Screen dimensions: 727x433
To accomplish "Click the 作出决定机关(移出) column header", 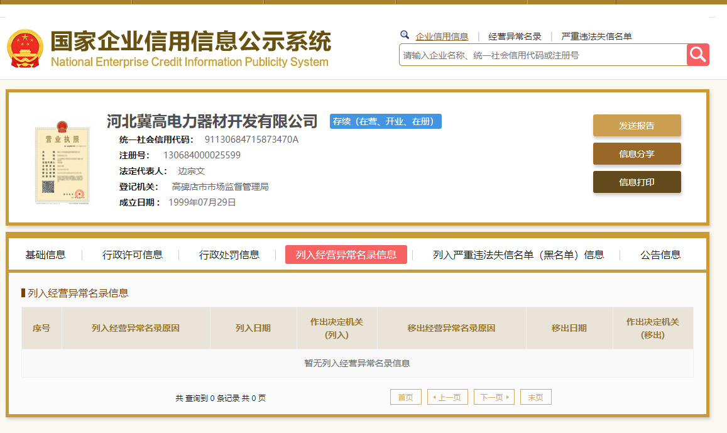I will click(653, 328).
